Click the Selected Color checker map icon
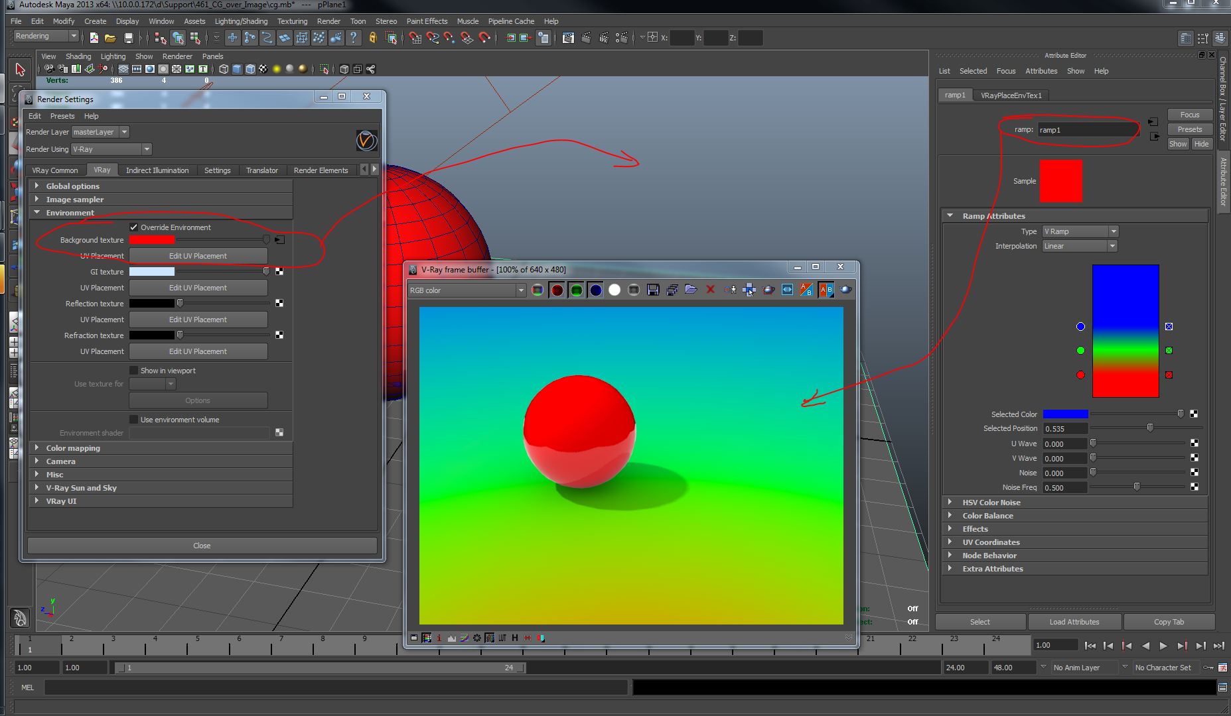1231x716 pixels. [1194, 414]
